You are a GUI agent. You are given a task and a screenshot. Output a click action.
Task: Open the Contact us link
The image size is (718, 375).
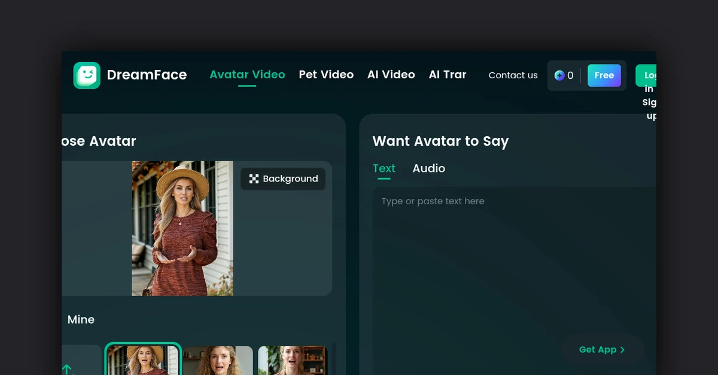pos(513,75)
